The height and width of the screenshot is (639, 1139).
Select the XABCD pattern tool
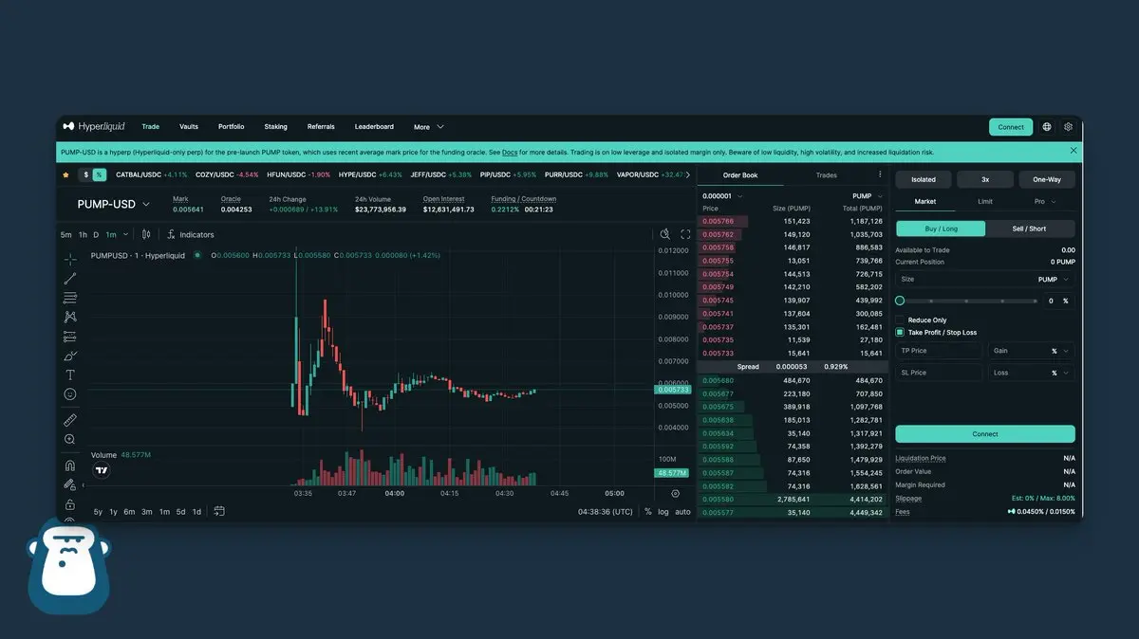[x=70, y=317]
